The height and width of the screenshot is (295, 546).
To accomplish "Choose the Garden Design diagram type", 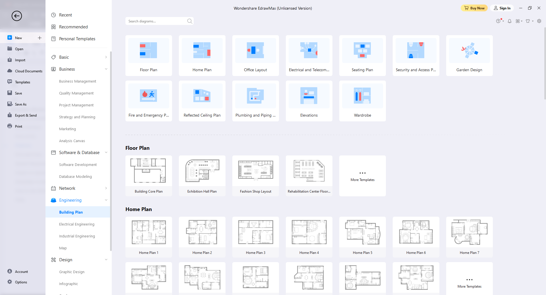I will [x=469, y=51].
